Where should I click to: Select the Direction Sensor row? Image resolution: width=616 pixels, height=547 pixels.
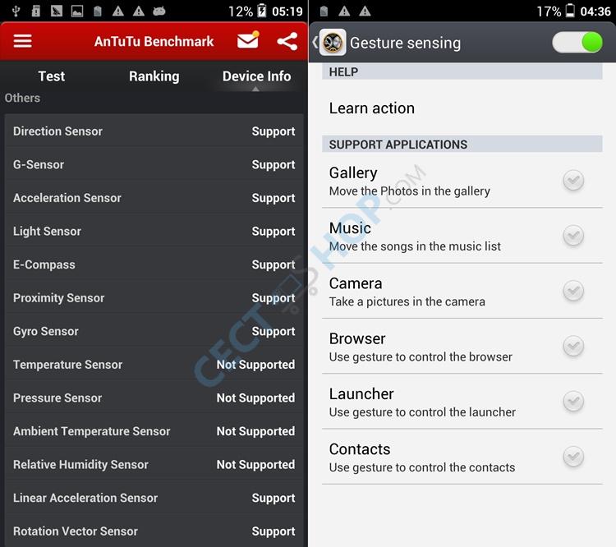154,131
